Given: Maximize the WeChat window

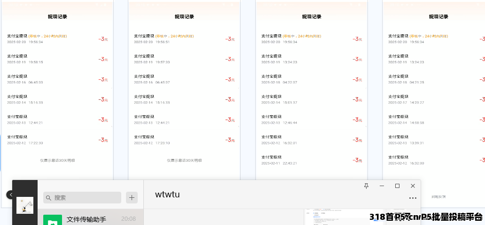Looking at the screenshot, I should [397, 186].
